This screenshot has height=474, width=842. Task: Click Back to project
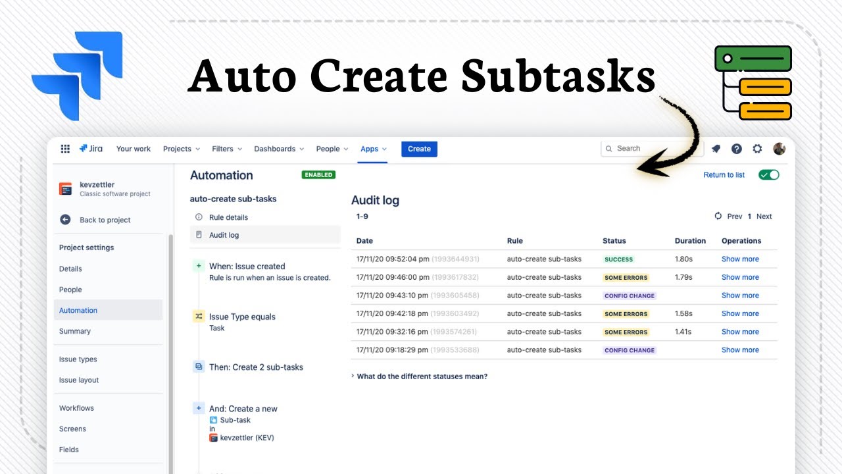point(105,220)
